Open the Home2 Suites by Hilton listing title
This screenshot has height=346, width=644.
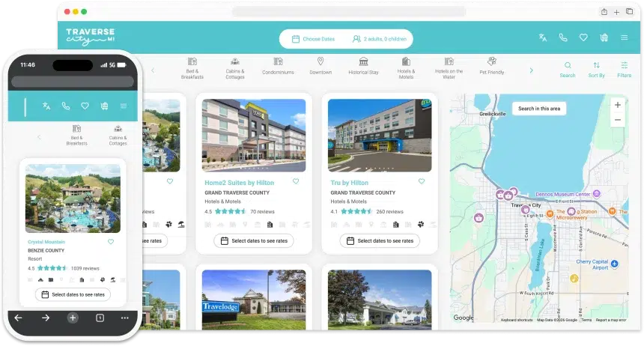pyautogui.click(x=240, y=183)
